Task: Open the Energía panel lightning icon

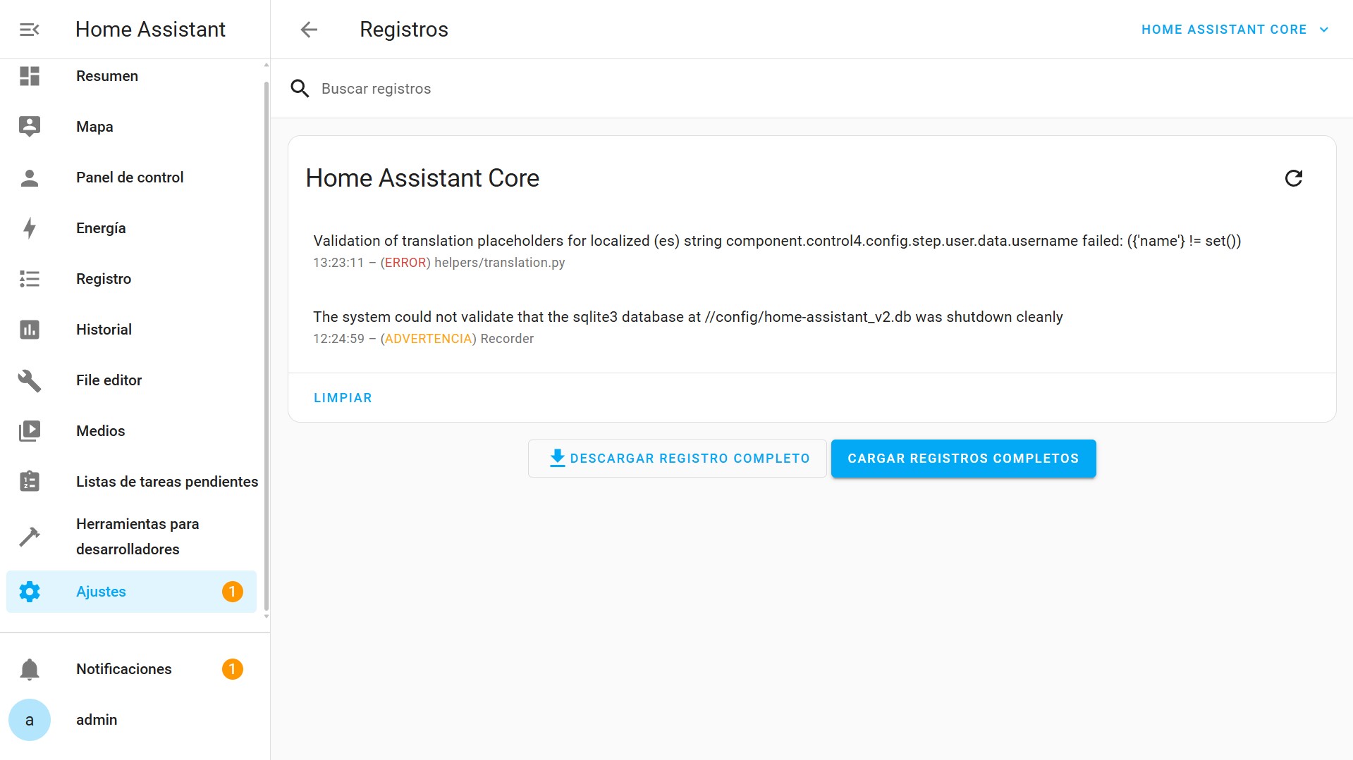Action: pyautogui.click(x=30, y=228)
